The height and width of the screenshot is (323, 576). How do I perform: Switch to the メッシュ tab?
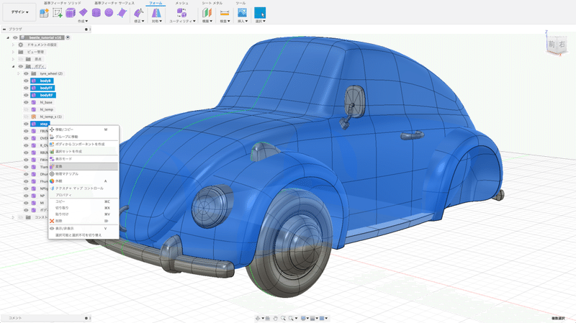(181, 4)
